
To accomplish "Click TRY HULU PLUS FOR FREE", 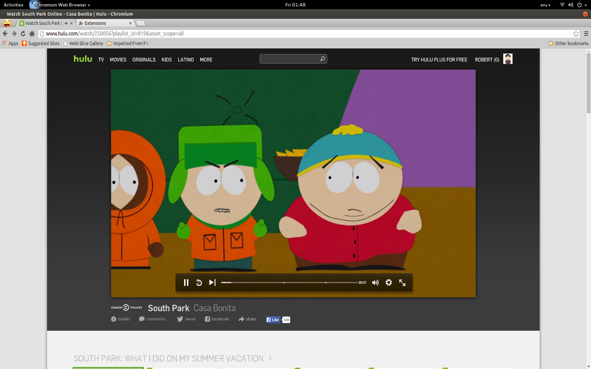I will [x=439, y=60].
